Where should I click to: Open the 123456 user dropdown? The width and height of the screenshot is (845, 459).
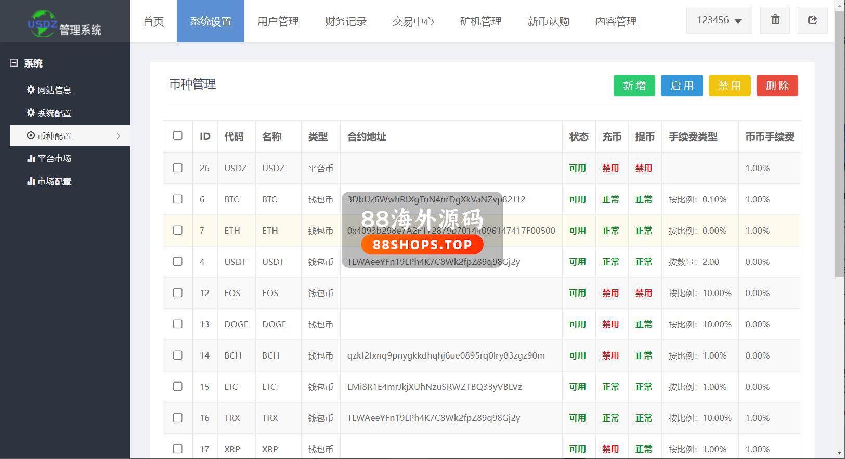[x=719, y=20]
